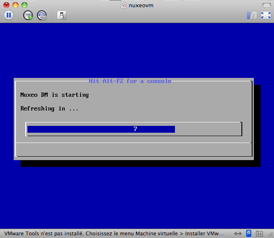This screenshot has height=238, width=274.
Task: Open virtual machine settings switch icon
Action: tap(62, 15)
